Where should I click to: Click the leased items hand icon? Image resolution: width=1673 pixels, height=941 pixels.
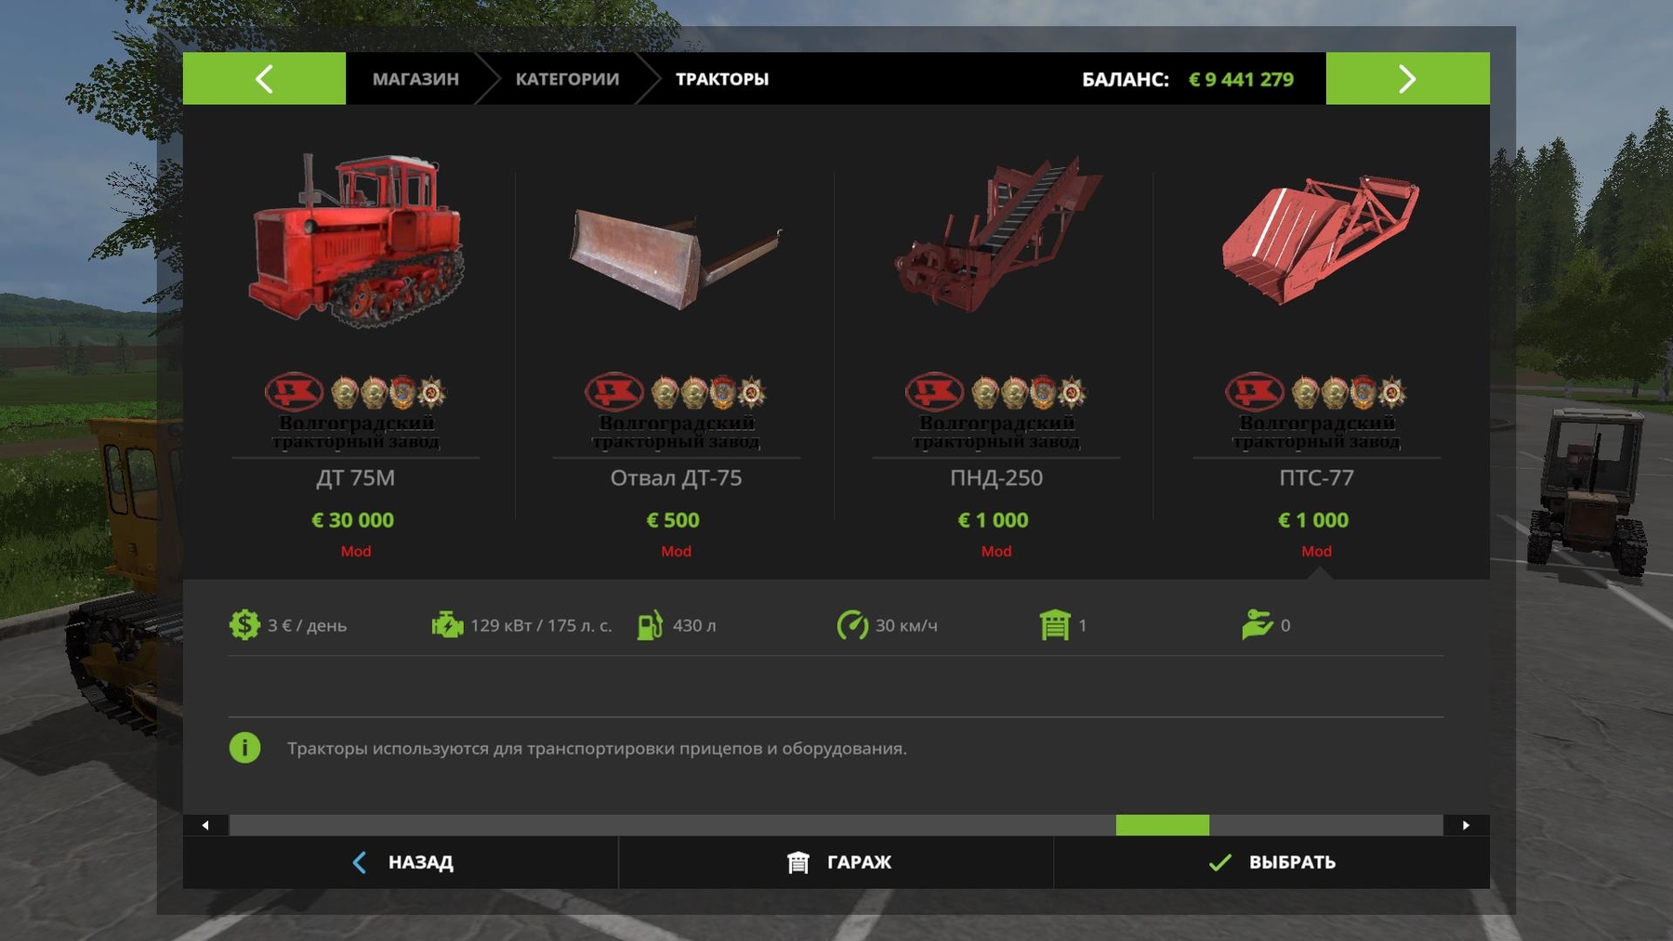point(1257,624)
